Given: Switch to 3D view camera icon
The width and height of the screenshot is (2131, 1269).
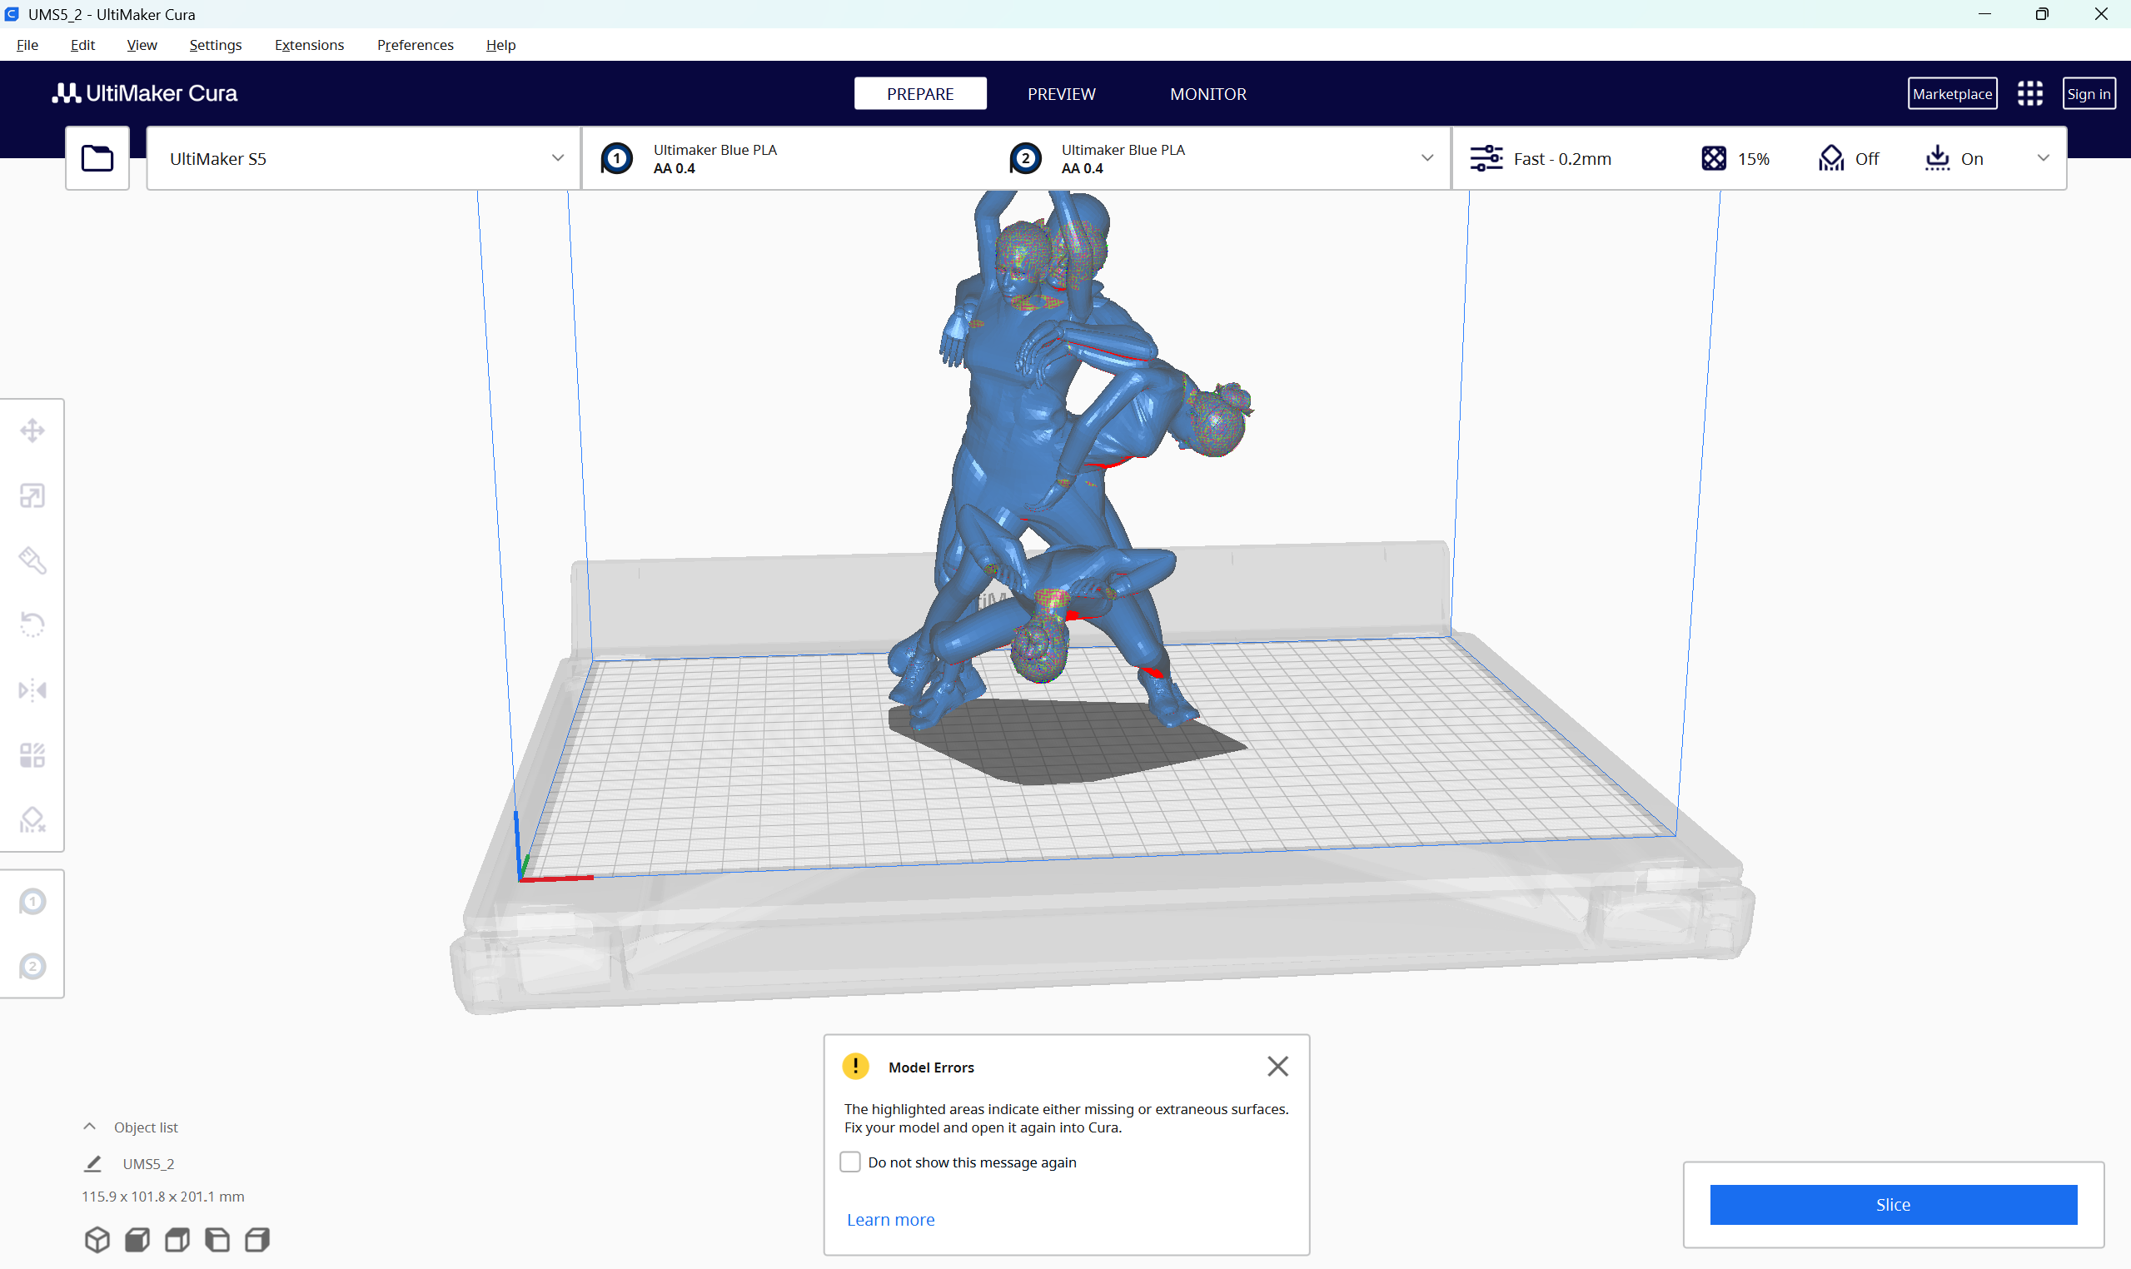Looking at the screenshot, I should tap(97, 1239).
